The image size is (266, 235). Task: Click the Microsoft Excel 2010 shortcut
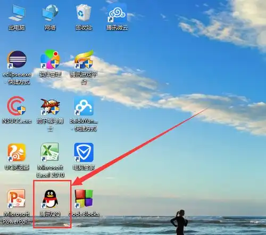click(50, 152)
